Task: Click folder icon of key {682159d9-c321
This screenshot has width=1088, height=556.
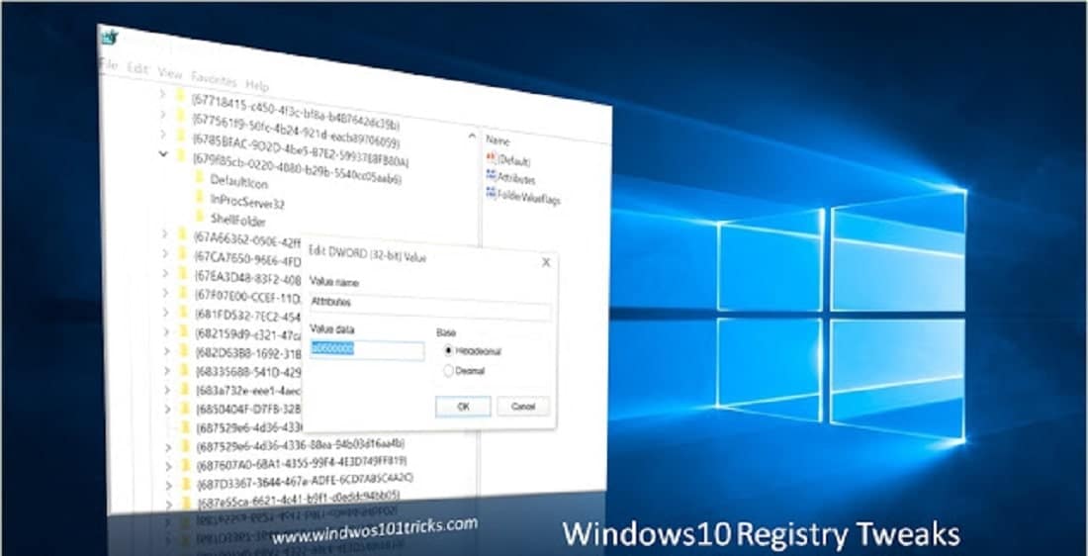Action: [183, 331]
